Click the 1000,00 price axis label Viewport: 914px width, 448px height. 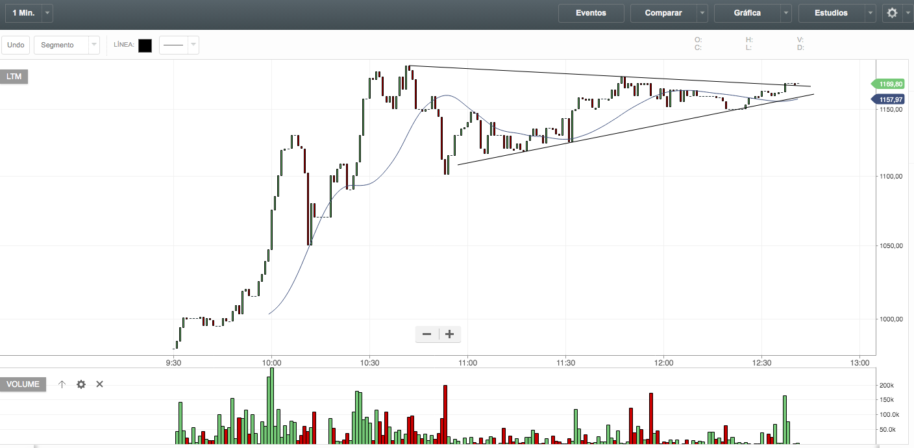click(893, 319)
